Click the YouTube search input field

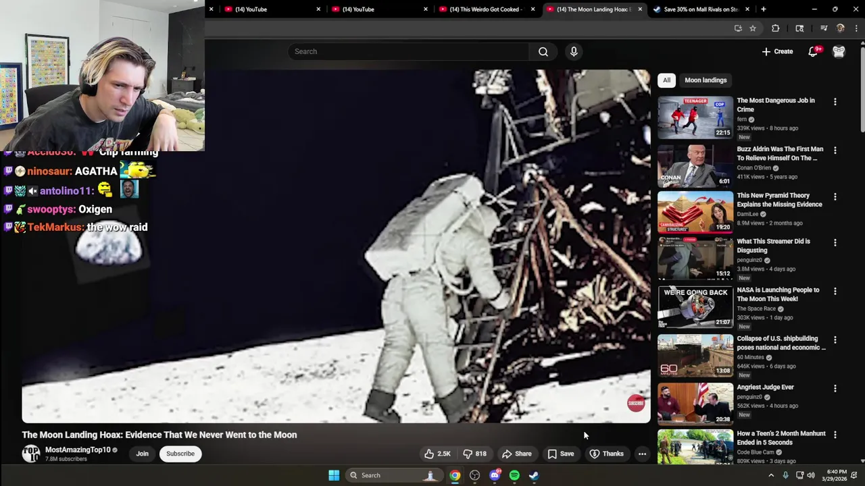tap(409, 51)
